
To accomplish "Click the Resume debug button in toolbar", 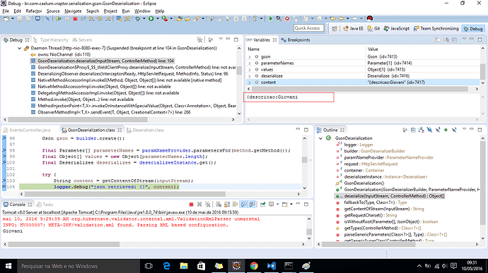I will pyautogui.click(x=59, y=18).
